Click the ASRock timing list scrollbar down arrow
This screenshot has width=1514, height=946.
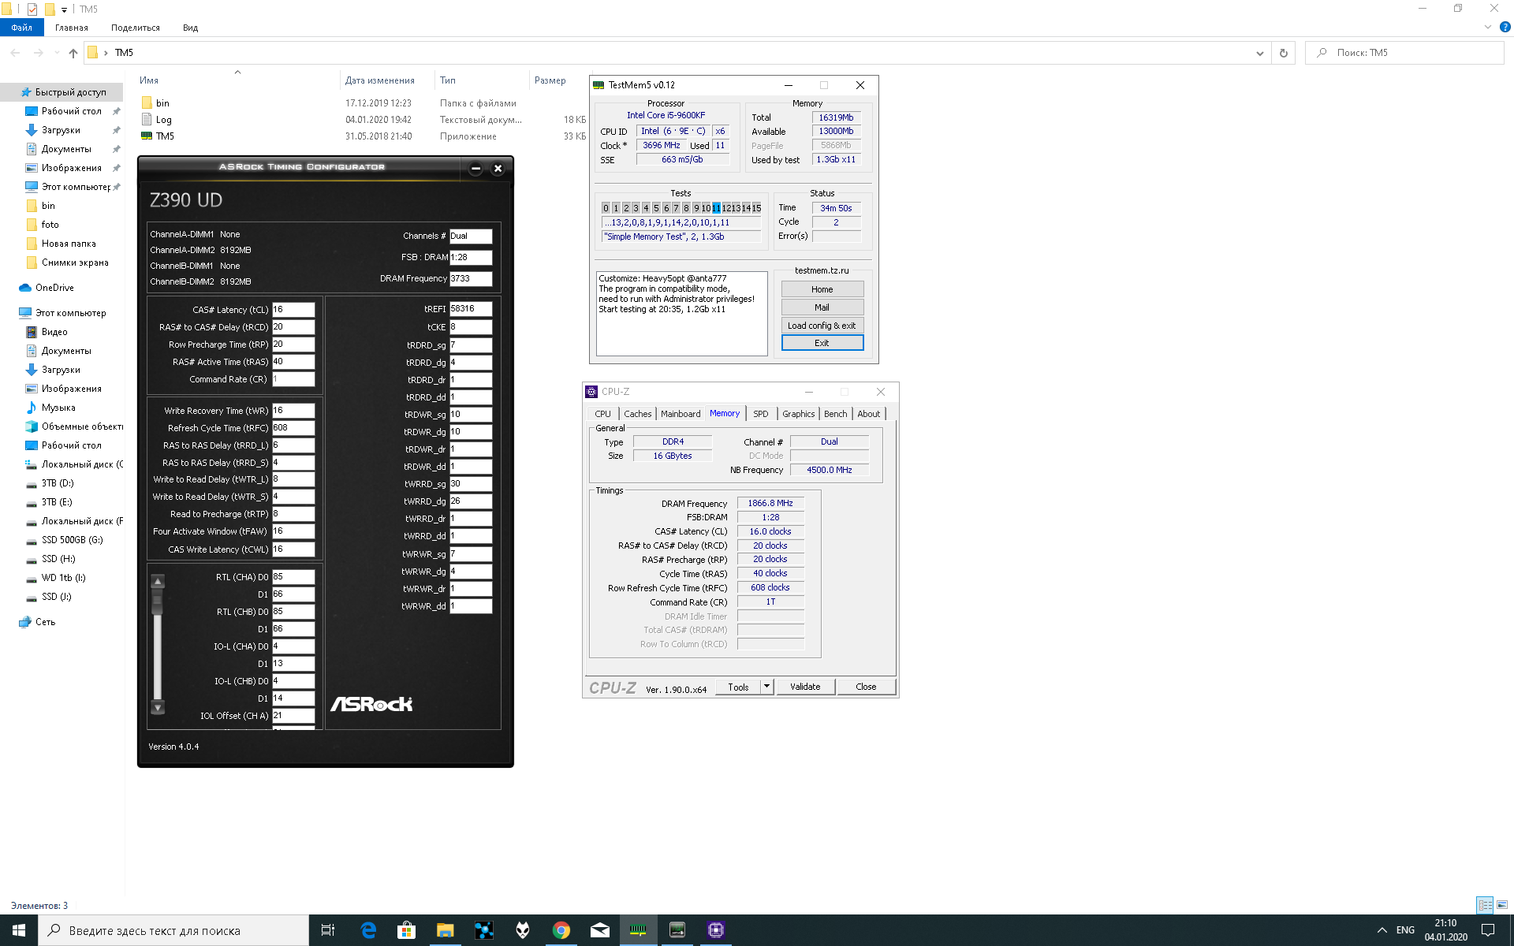pos(158,707)
